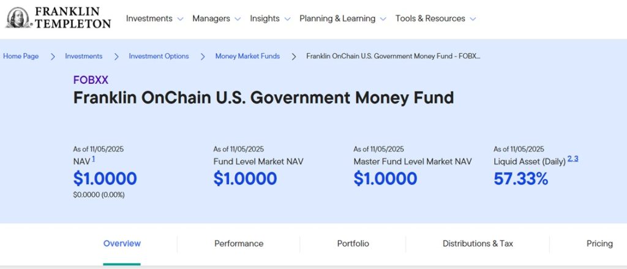Open footnote 3 beside Liquid Asset
Image resolution: width=627 pixels, height=269 pixels.
tap(576, 159)
